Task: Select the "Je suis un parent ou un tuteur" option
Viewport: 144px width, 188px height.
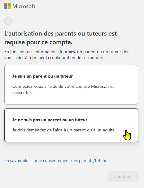Action: click(x=71, y=85)
